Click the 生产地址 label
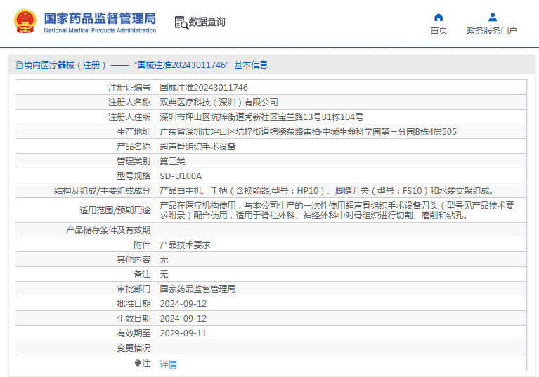This screenshot has height=377, width=539. 134,132
